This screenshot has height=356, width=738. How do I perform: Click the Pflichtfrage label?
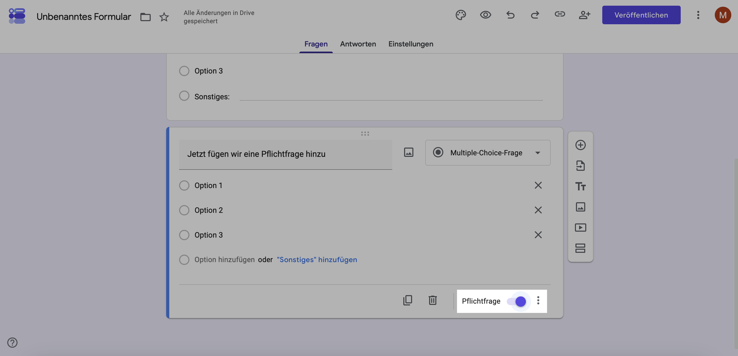[481, 301]
